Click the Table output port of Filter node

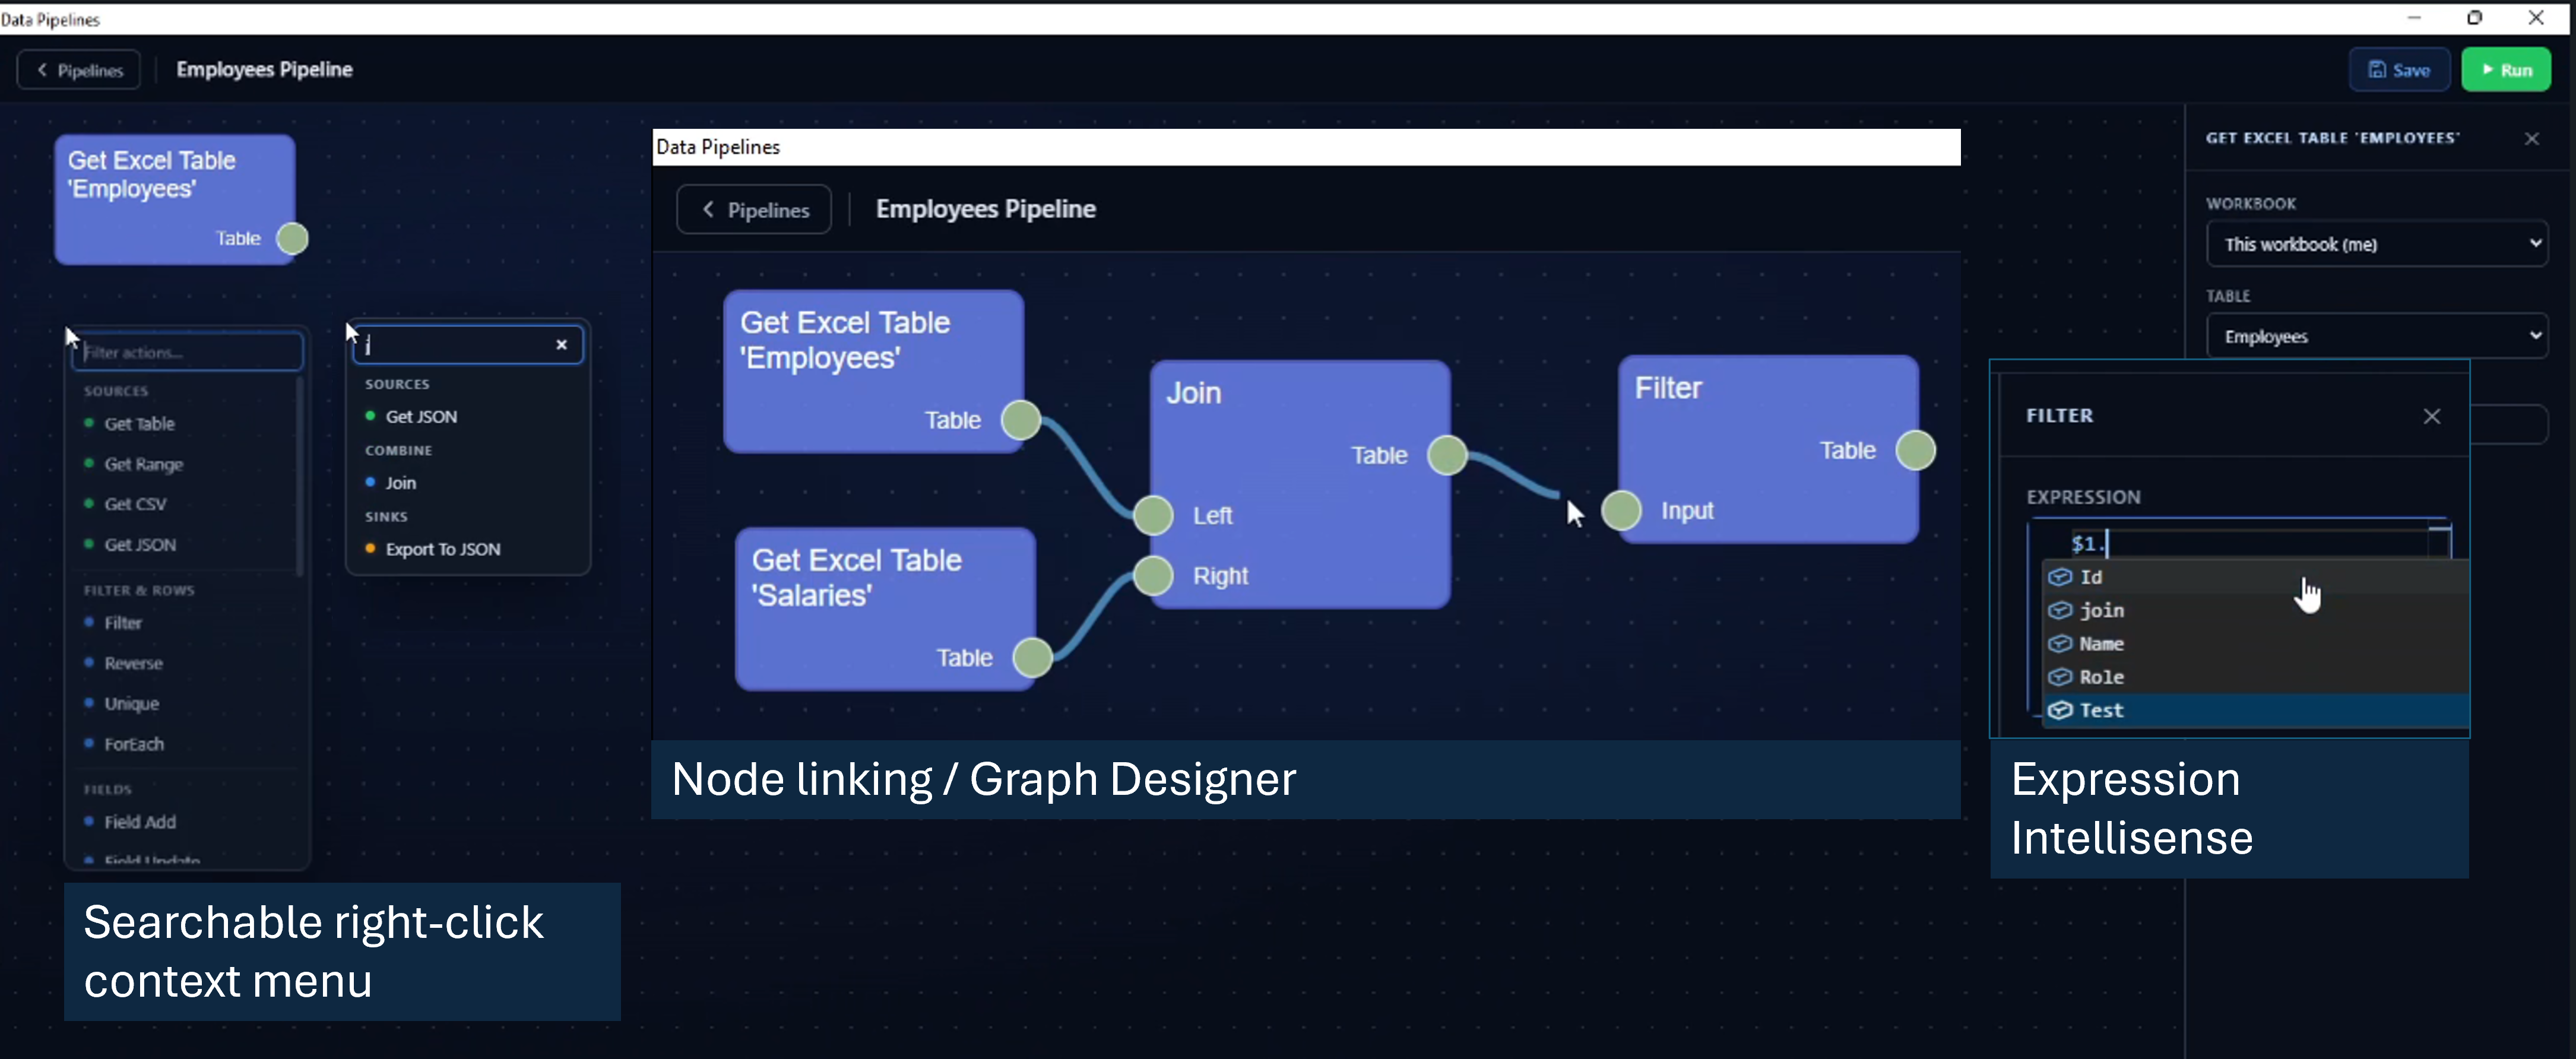(1915, 450)
